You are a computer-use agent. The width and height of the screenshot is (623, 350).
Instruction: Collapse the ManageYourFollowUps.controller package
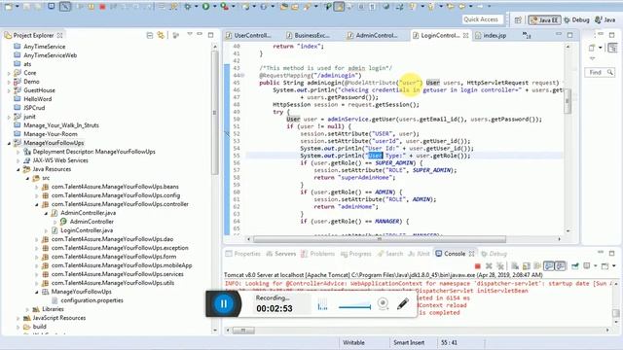[x=37, y=204]
